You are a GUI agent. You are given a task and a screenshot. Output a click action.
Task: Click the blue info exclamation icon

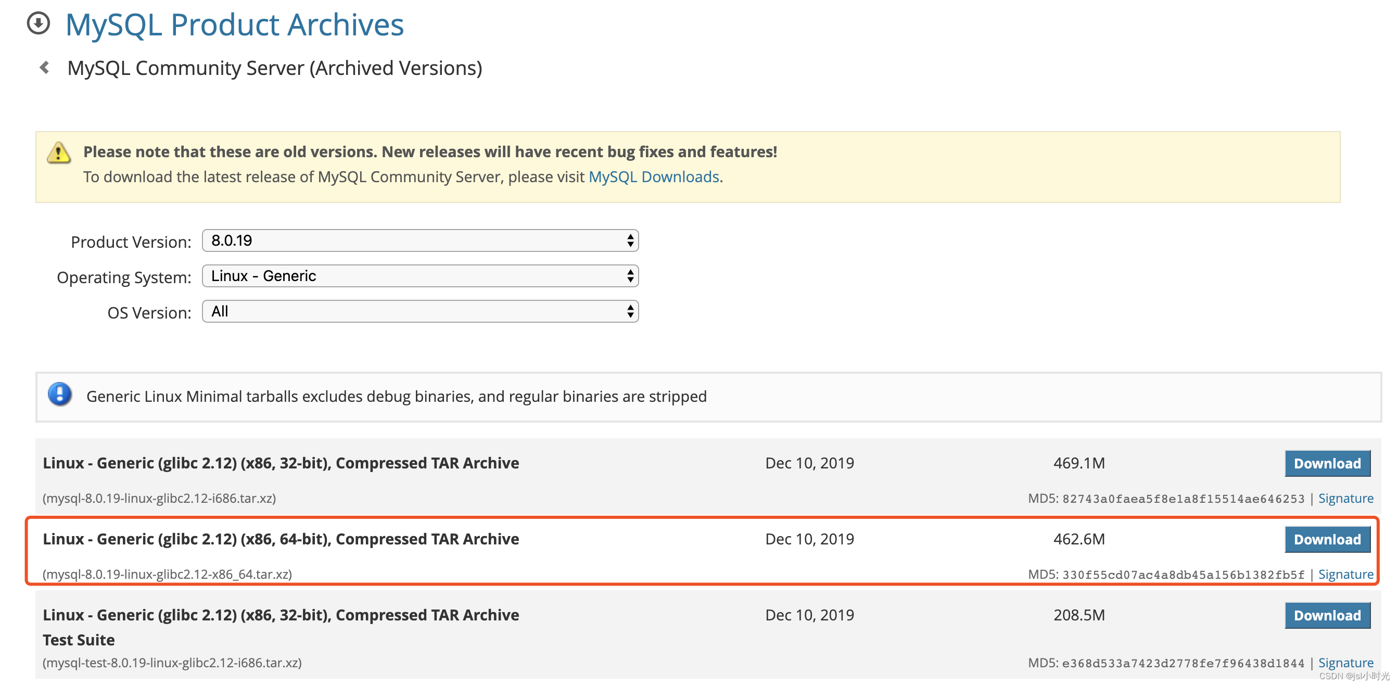[x=60, y=395]
